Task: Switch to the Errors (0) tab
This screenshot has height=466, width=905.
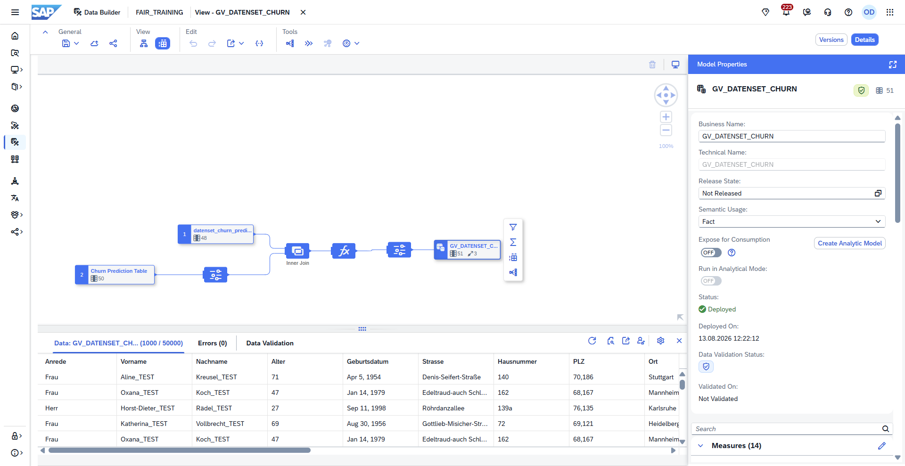Action: [213, 343]
